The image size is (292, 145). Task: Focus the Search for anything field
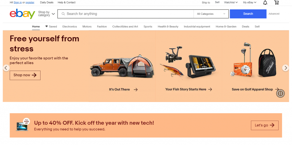click(128, 14)
